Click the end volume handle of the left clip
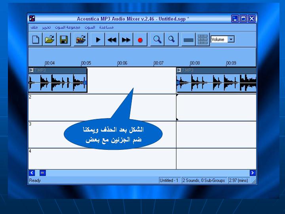 coord(85,83)
